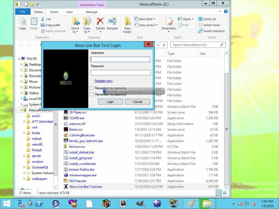Image resolution: width=279 pixels, height=209 pixels.
Task: Switch to the Share ribbon tab
Action: [x=54, y=12]
